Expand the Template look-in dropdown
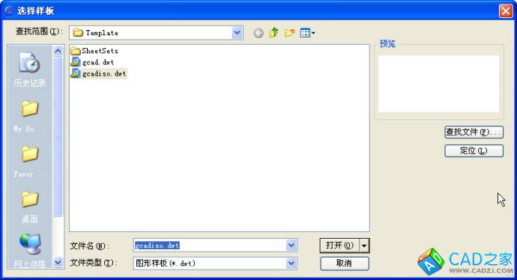Image resolution: width=517 pixels, height=280 pixels. (x=237, y=33)
